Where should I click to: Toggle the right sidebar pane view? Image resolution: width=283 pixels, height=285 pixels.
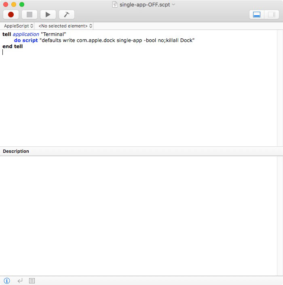click(270, 15)
